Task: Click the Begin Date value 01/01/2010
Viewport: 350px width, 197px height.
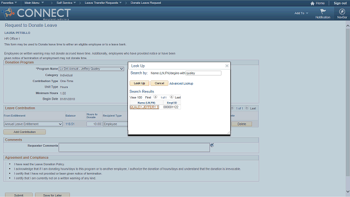Action: pos(67,99)
